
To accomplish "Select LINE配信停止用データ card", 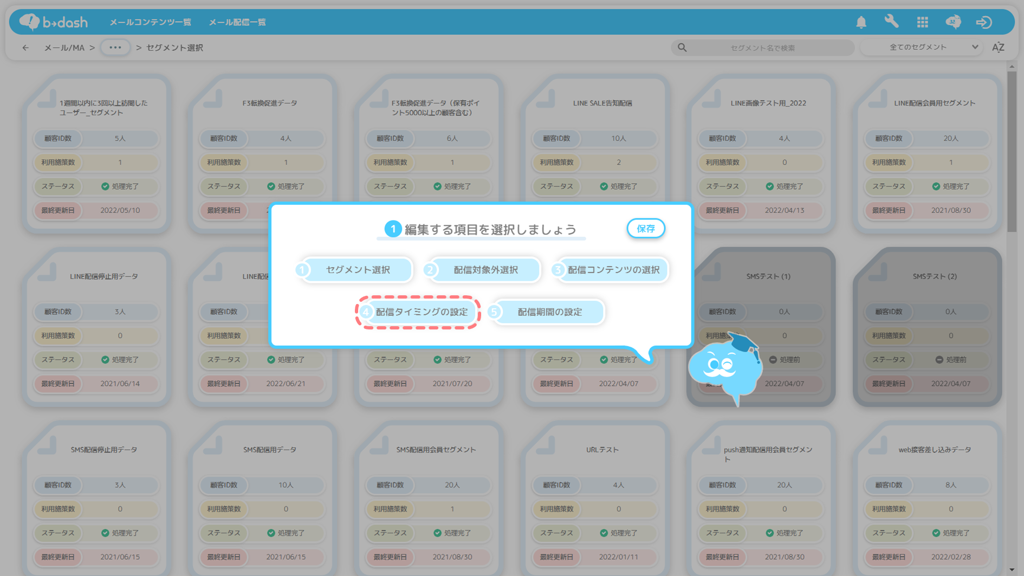I will [96, 327].
